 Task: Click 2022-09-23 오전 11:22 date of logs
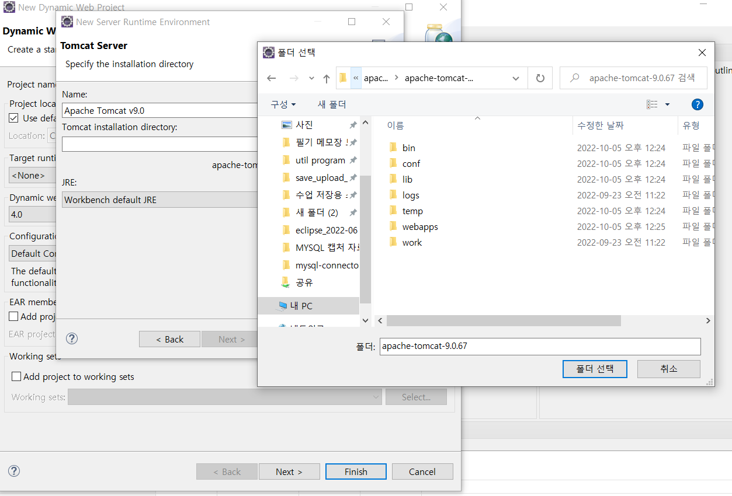621,195
